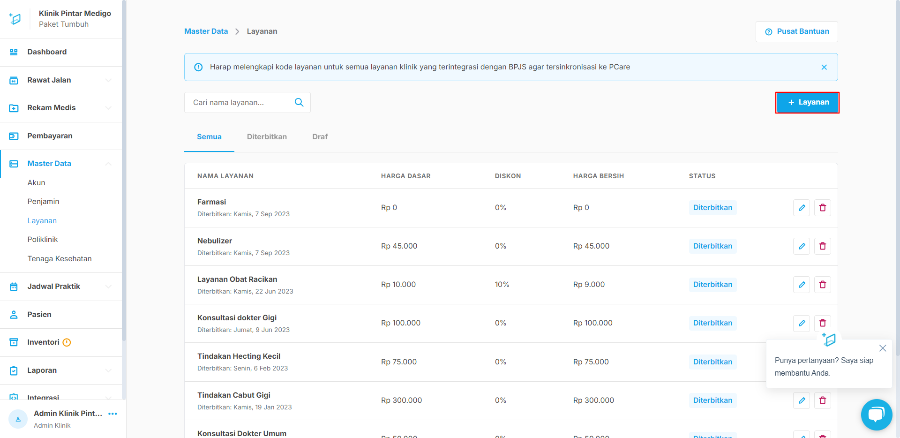This screenshot has width=900, height=438.
Task: Click the Master Data sidebar icon
Action: coord(14,164)
